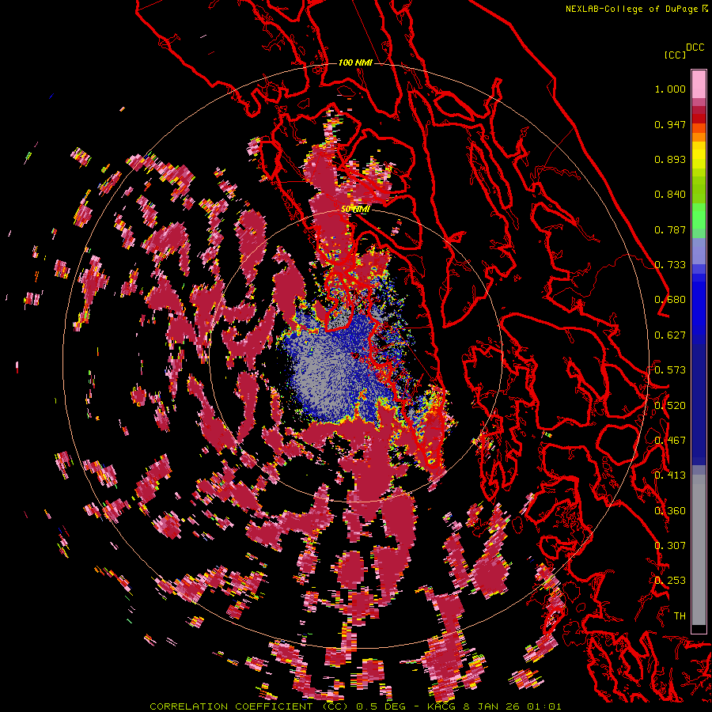Screen dimensions: 712x712
Task: Pick the gray segment of the color bar
Action: coord(699,550)
